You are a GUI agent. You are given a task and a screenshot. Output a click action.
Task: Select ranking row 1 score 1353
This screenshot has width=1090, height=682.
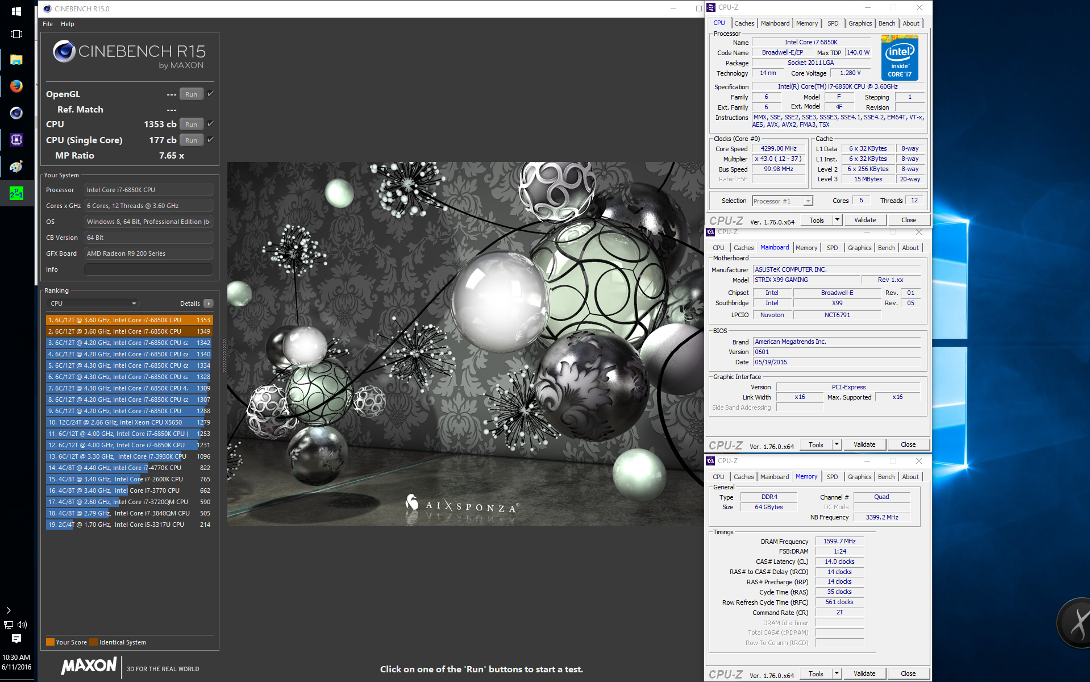coord(130,320)
